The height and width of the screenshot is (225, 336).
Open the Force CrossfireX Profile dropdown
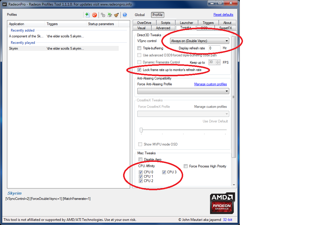[x=183, y=114]
